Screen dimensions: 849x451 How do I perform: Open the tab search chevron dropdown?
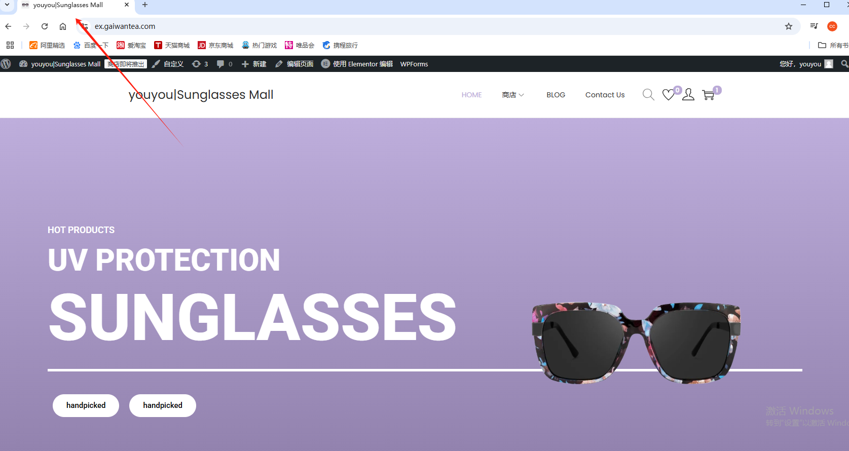7,5
